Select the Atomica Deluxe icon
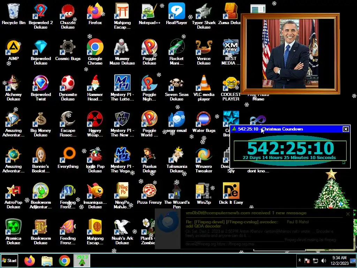357x268 pixels. click(14, 232)
